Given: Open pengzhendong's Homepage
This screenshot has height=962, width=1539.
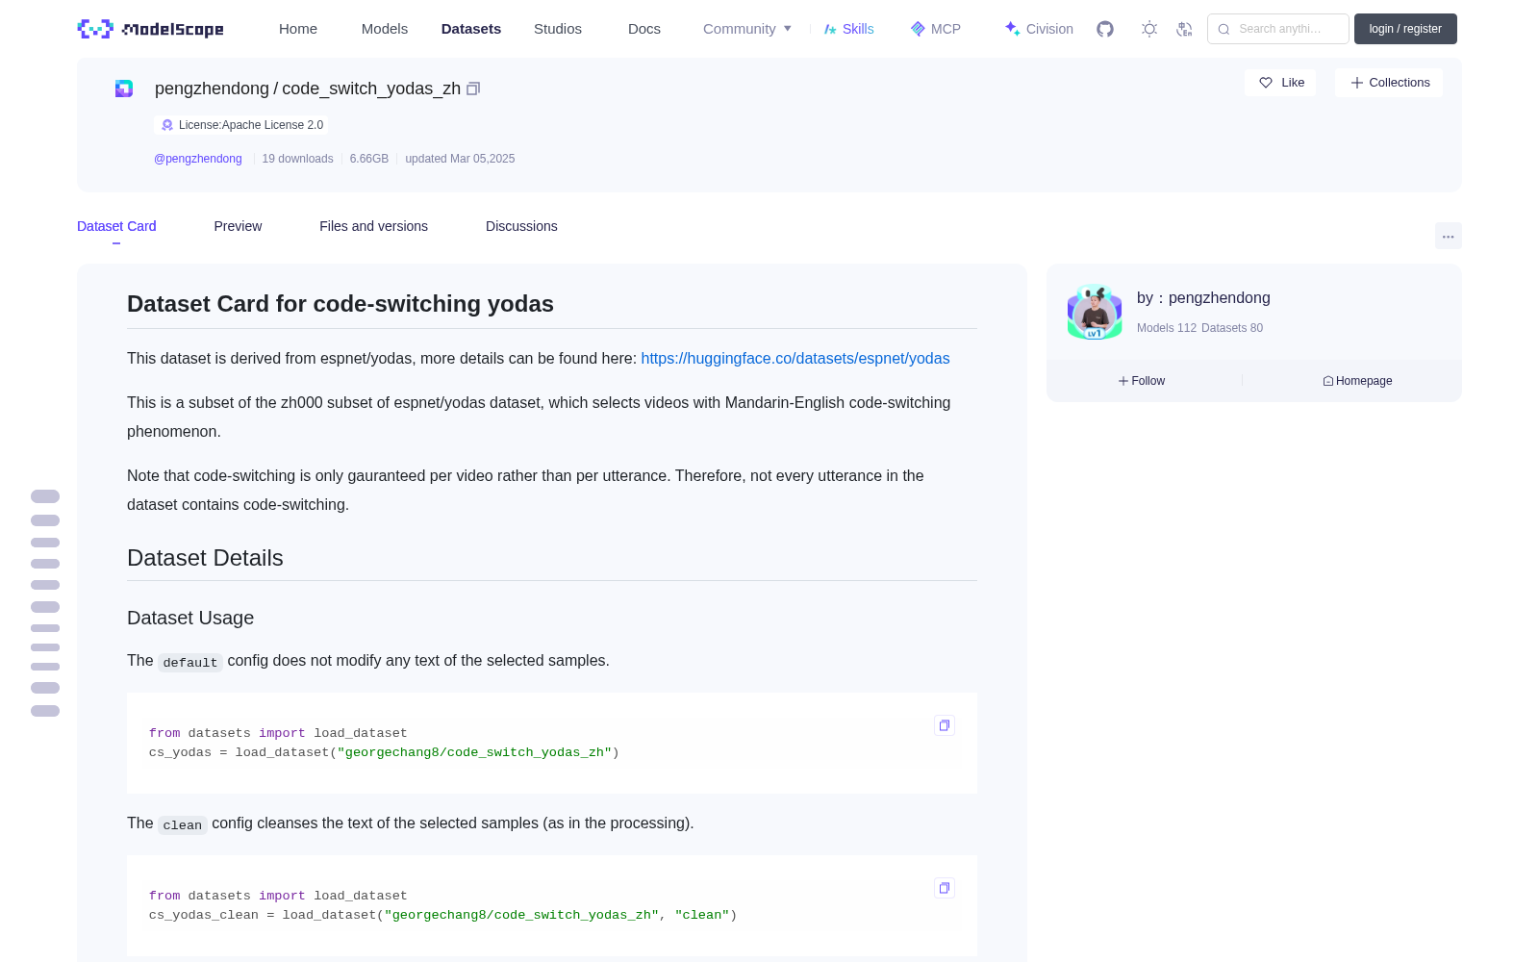Looking at the screenshot, I should click(x=1357, y=381).
